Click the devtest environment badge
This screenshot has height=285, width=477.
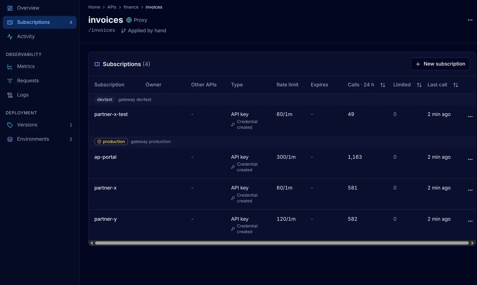[105, 100]
